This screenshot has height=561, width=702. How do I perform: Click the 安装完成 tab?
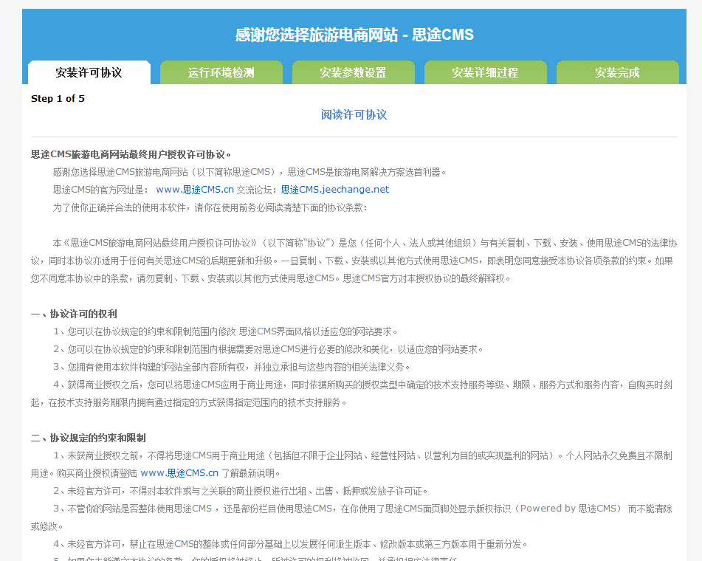(x=617, y=72)
